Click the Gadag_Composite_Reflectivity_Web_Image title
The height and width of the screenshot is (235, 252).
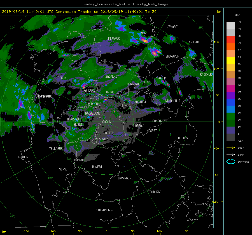126,4
